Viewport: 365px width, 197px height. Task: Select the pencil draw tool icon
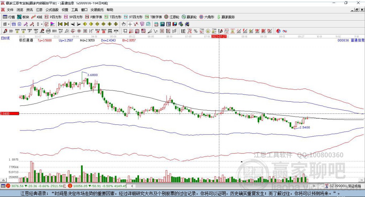(x=5, y=31)
